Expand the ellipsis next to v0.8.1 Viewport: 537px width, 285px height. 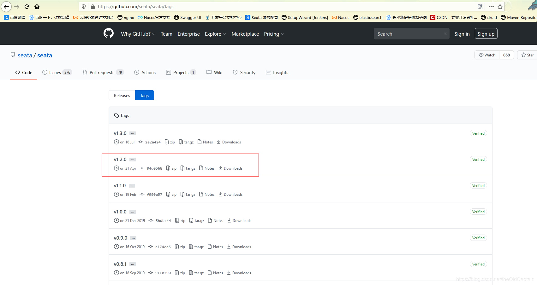click(133, 264)
